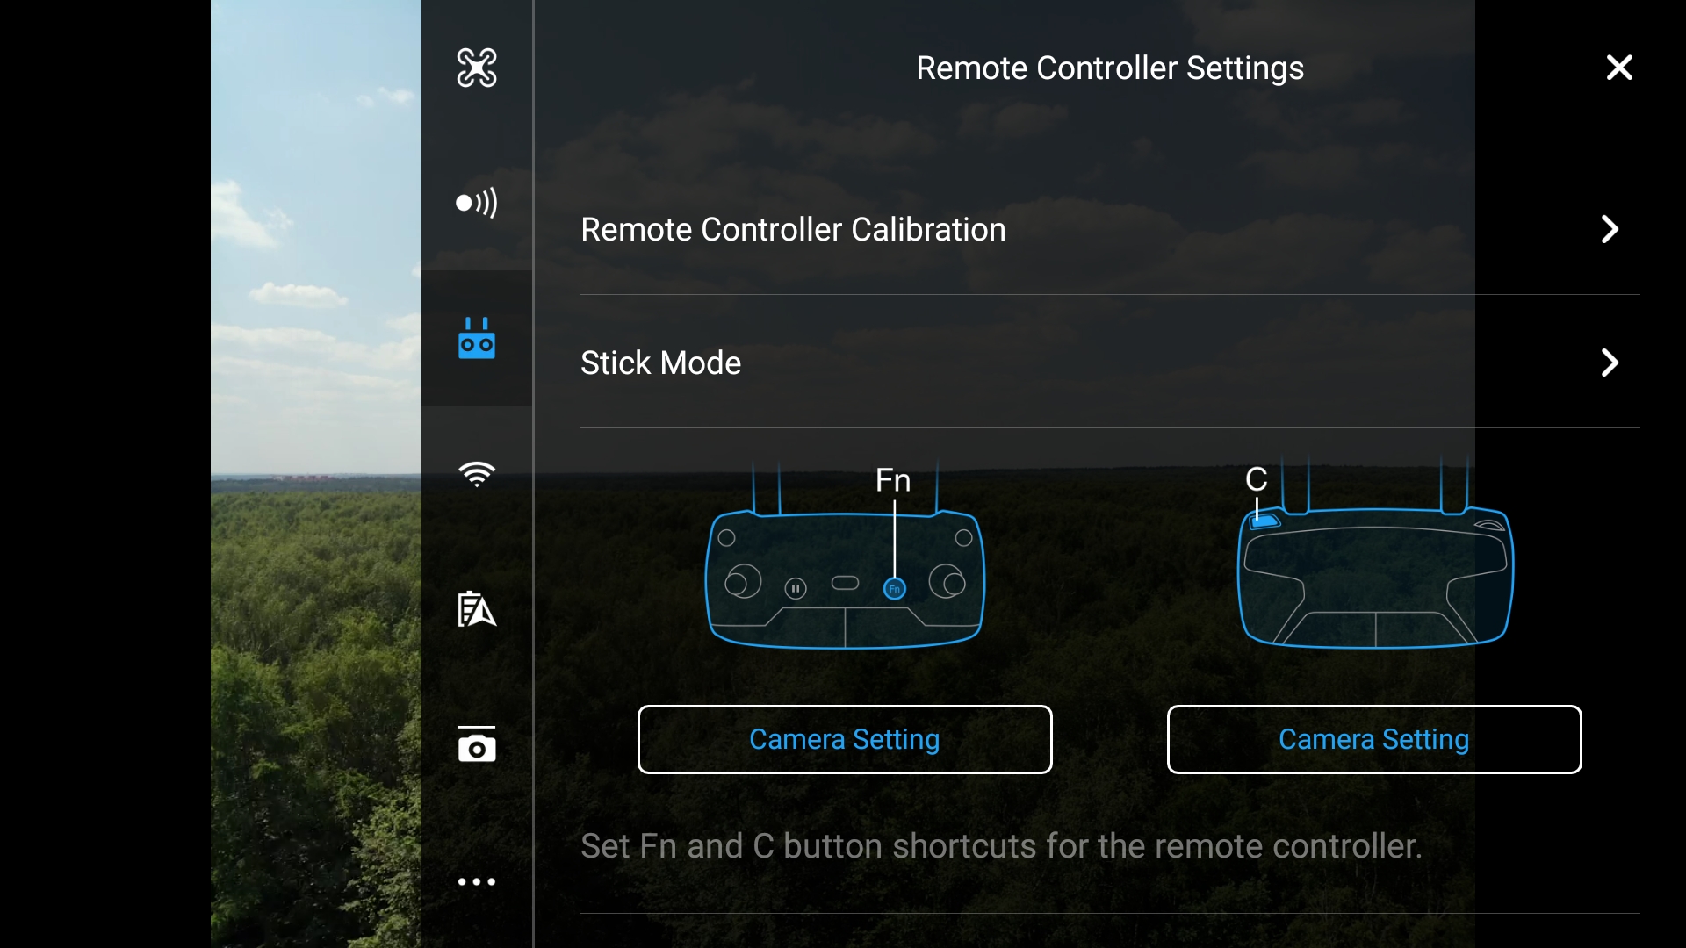This screenshot has width=1686, height=948.
Task: Open aircraft battery settings icon
Action: tap(477, 608)
